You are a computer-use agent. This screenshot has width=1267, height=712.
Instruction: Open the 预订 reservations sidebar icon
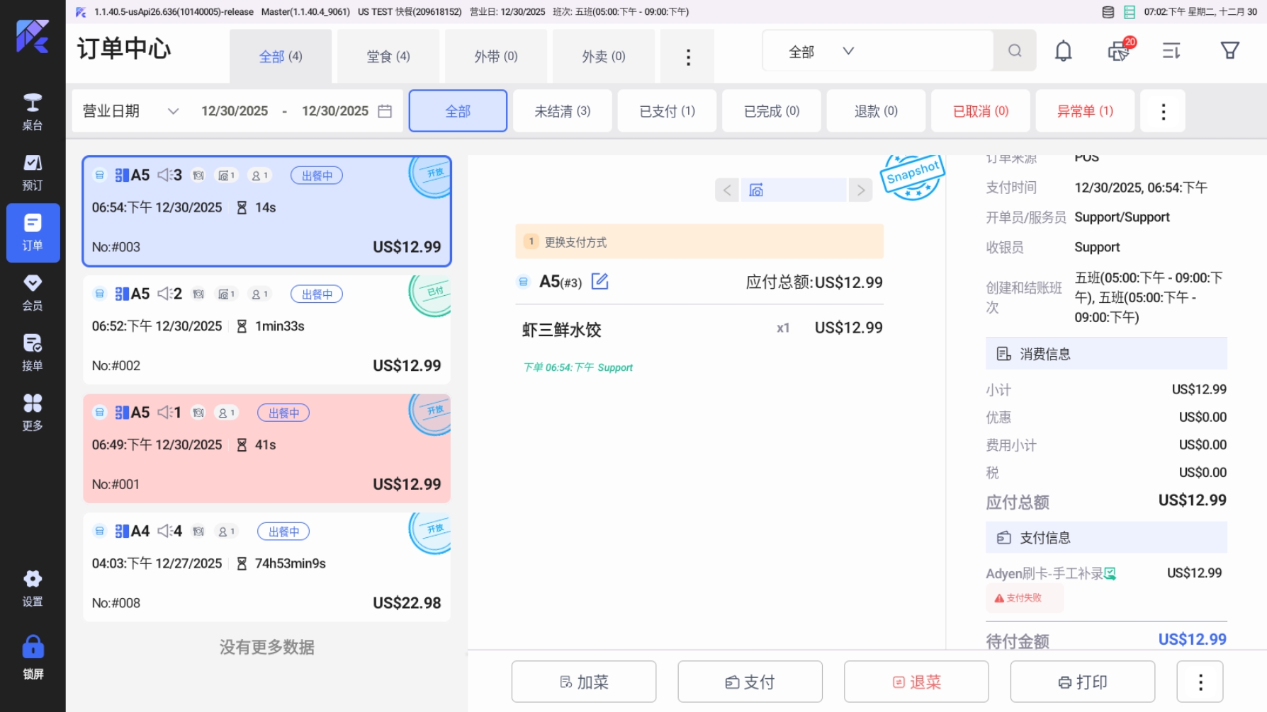[33, 172]
